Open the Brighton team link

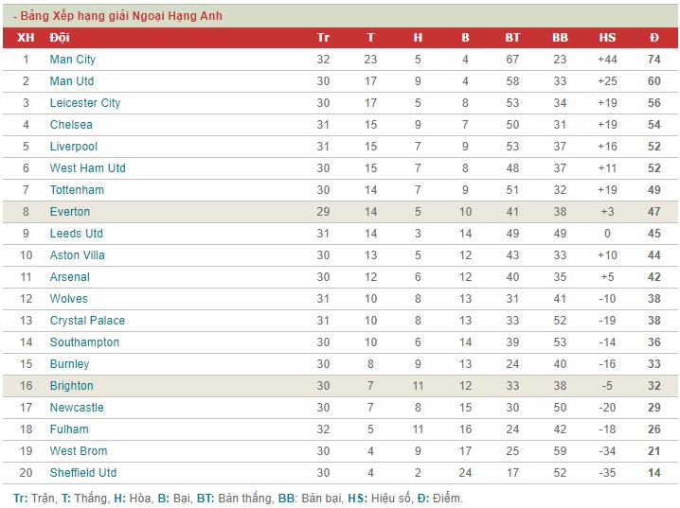pyautogui.click(x=72, y=386)
